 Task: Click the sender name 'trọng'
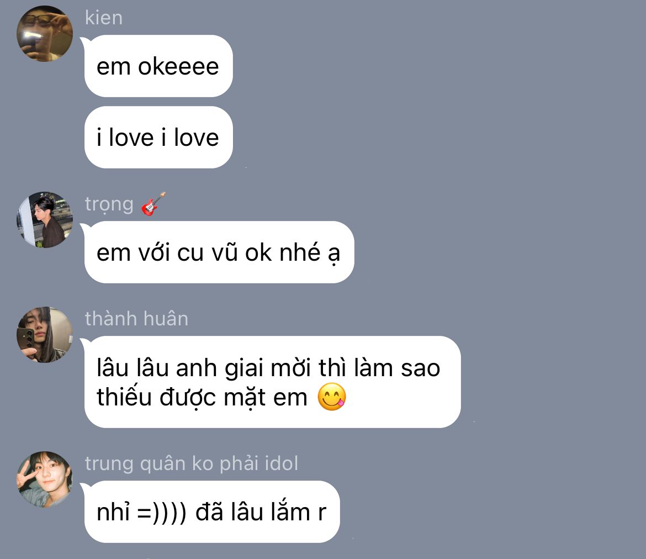(x=109, y=204)
